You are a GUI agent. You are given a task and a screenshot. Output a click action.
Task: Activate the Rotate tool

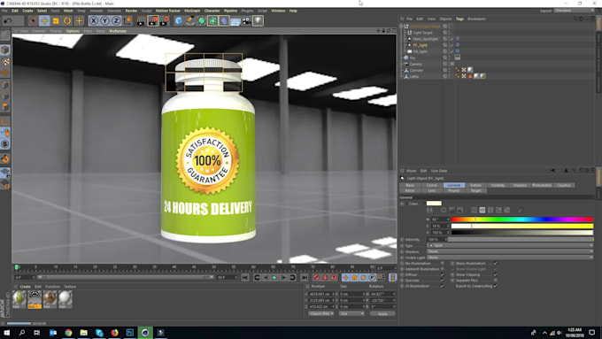67,20
